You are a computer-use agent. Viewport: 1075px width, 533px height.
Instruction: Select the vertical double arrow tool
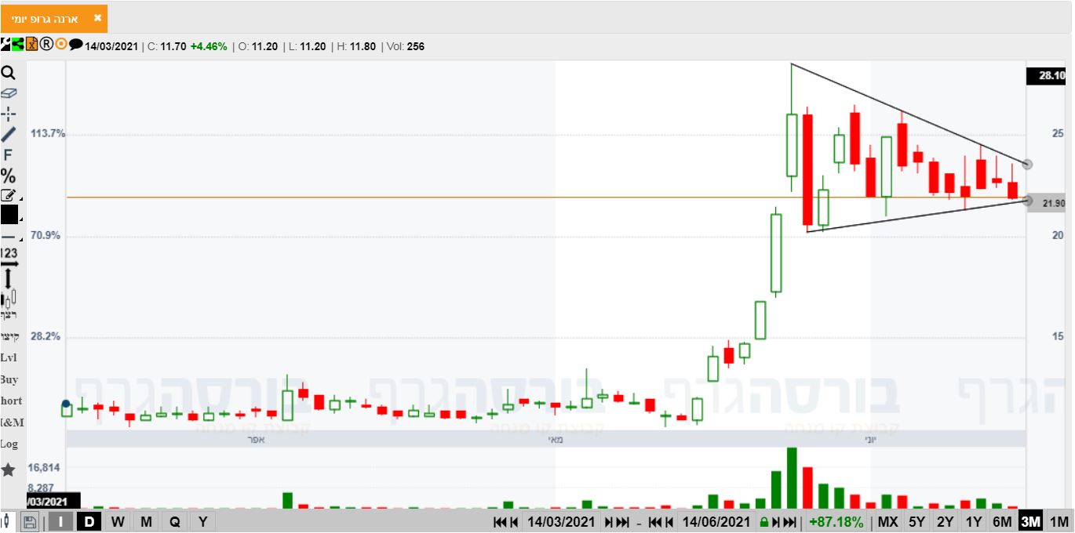[9, 278]
